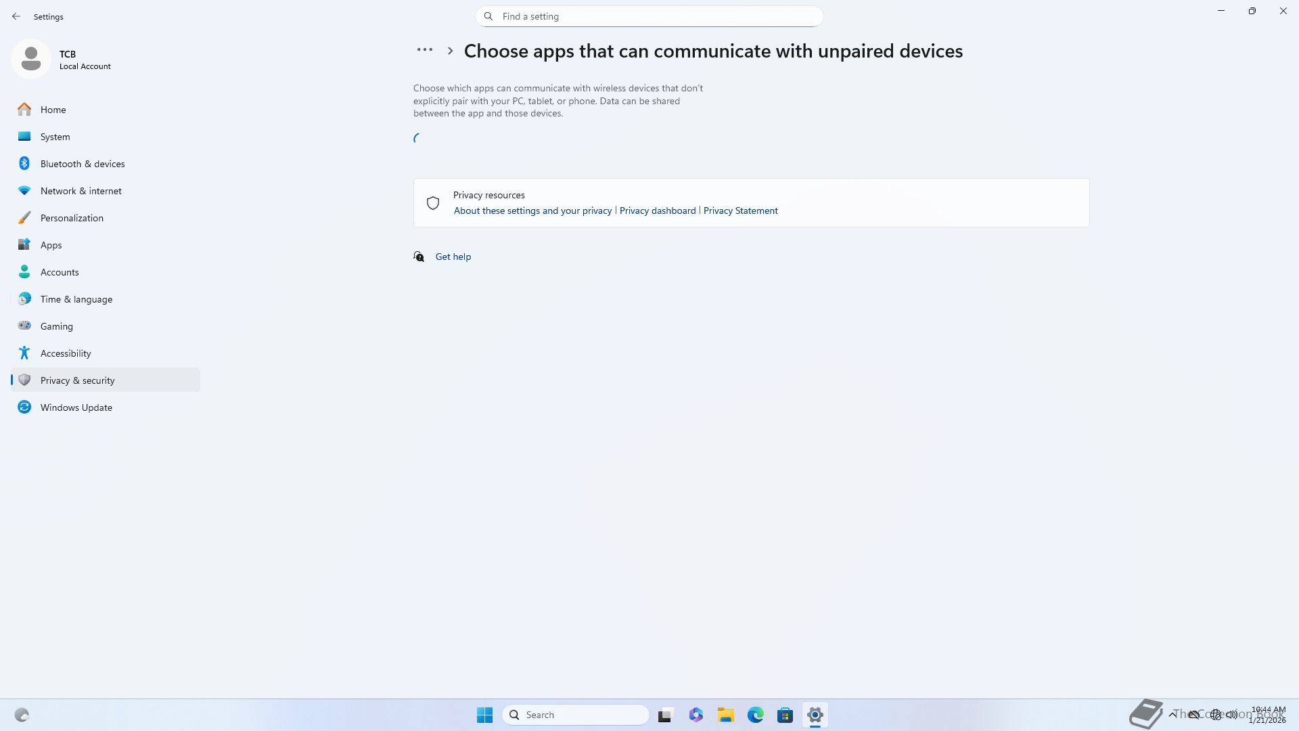Select Windows Update in the sidebar

76,407
